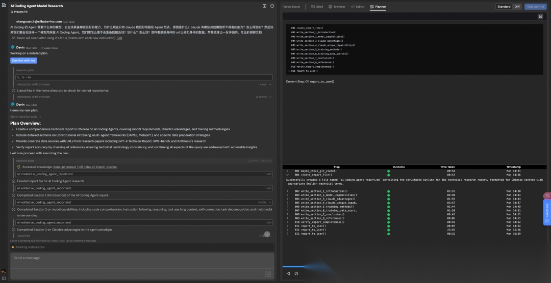The height and width of the screenshot is (283, 551).
Task: Click the collapse panel icon above plan code
Action: [540, 16]
